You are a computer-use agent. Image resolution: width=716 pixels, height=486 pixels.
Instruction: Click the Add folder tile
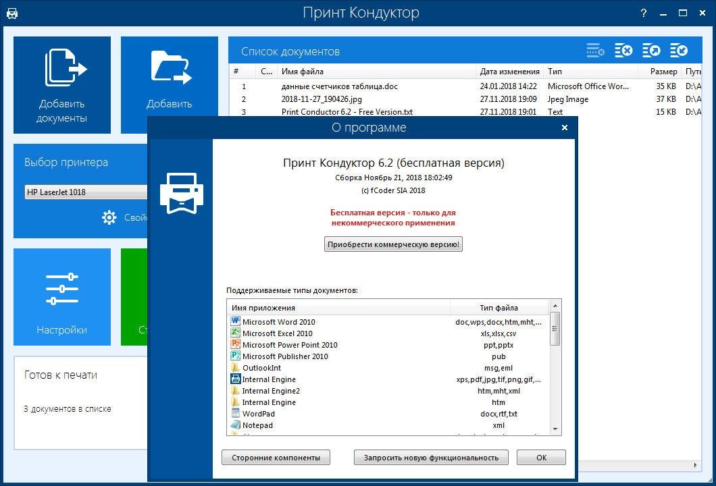point(170,76)
